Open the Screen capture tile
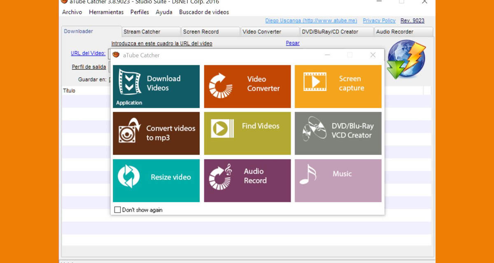 pyautogui.click(x=338, y=86)
